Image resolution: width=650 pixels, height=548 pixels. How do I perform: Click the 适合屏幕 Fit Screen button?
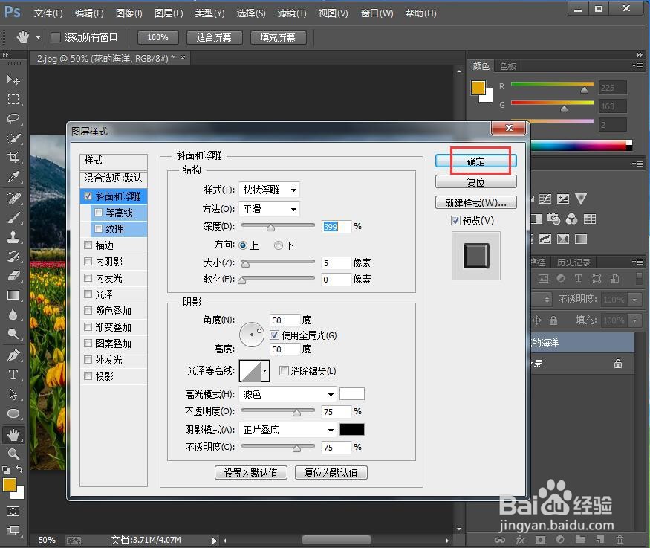click(x=214, y=37)
